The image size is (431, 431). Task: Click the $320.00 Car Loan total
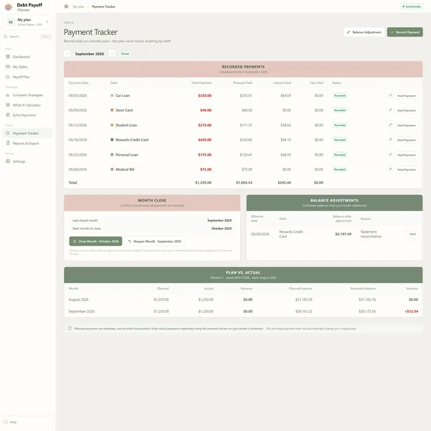click(x=205, y=96)
